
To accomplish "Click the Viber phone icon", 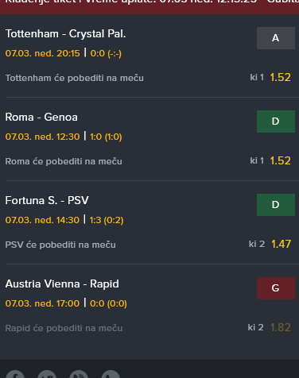I will pyautogui.click(x=79, y=374).
